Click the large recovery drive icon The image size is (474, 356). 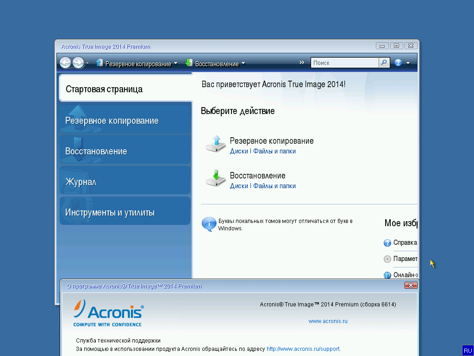(x=216, y=178)
